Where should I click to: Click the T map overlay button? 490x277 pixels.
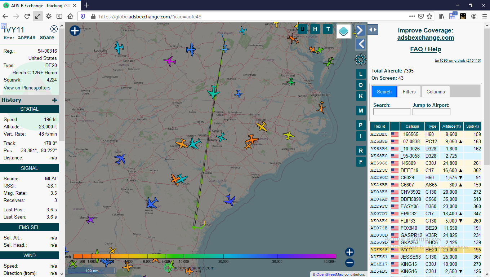[x=328, y=29]
